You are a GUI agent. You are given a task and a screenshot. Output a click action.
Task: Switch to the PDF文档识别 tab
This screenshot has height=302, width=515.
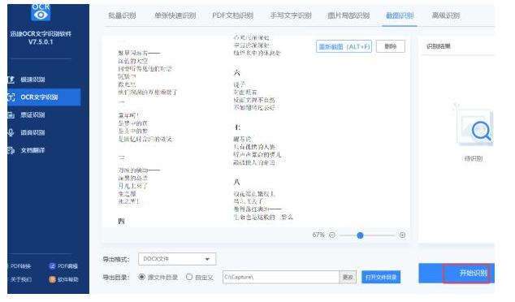coord(232,15)
